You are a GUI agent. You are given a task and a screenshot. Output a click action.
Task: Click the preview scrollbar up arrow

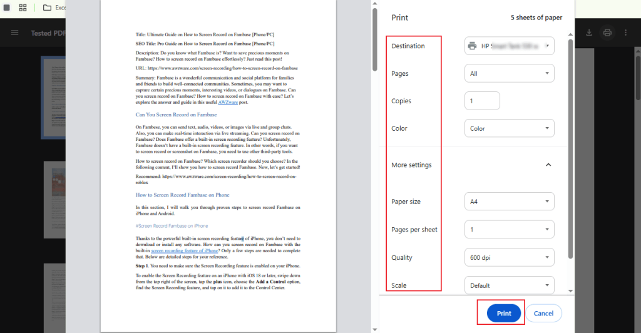coord(374,4)
